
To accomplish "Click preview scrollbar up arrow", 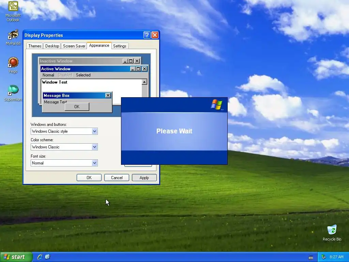I will [145, 82].
